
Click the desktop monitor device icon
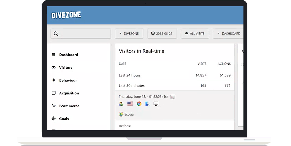[x=156, y=104]
